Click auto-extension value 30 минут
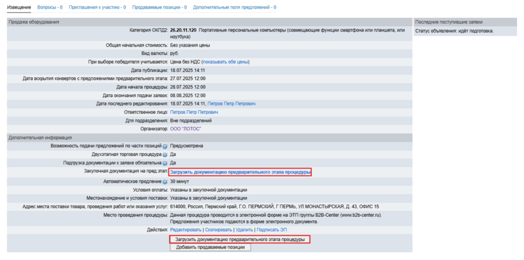Screen dimensions: 524x260 [179, 181]
